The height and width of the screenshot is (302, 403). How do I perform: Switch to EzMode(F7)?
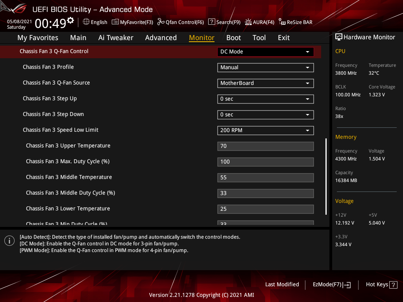point(331,285)
